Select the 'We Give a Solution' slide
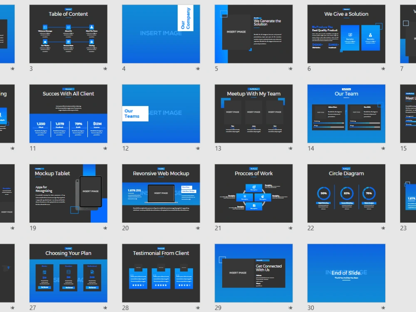This screenshot has width=416, height=312. pyautogui.click(x=347, y=34)
